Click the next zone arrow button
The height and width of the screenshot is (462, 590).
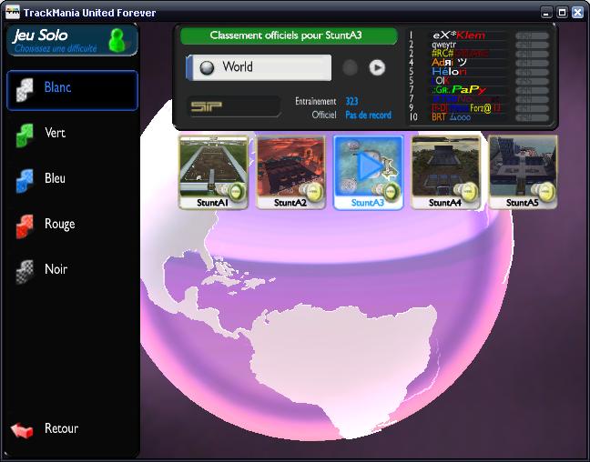[x=377, y=67]
